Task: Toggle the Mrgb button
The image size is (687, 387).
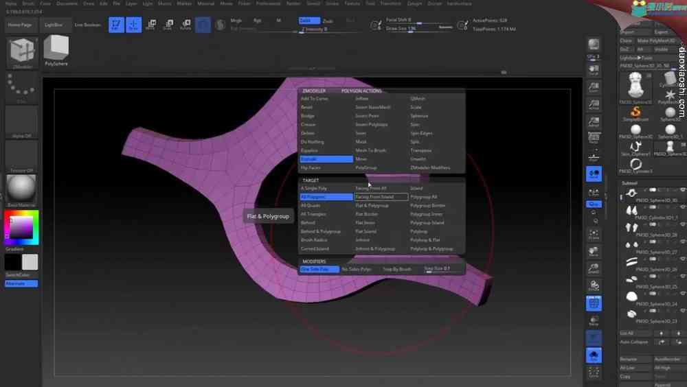Action: point(236,20)
